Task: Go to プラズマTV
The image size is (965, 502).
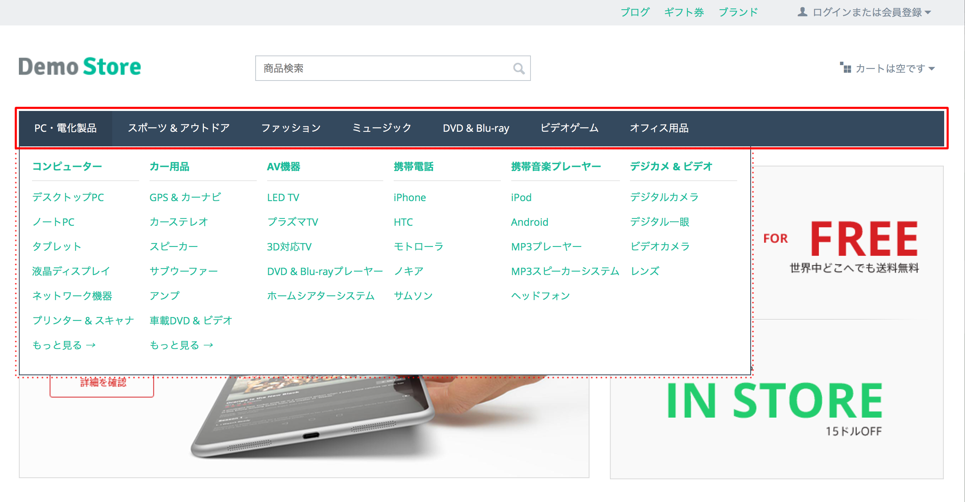Action: 293,222
